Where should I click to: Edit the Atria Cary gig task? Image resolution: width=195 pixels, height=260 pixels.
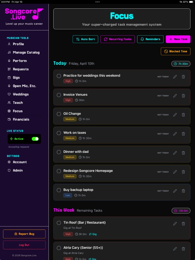[x=175, y=249]
